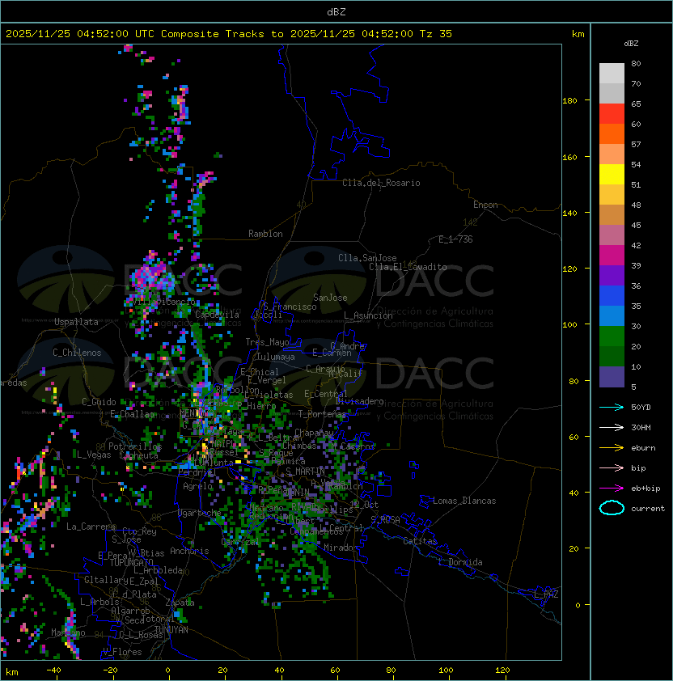Select the green 20-30 dBZ swatch
The width and height of the screenshot is (673, 681).
[x=612, y=336]
